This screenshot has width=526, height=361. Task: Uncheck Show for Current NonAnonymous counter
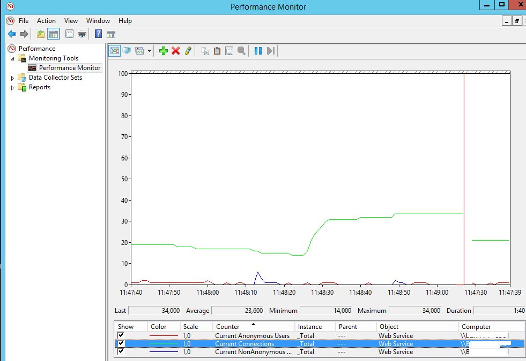click(121, 351)
